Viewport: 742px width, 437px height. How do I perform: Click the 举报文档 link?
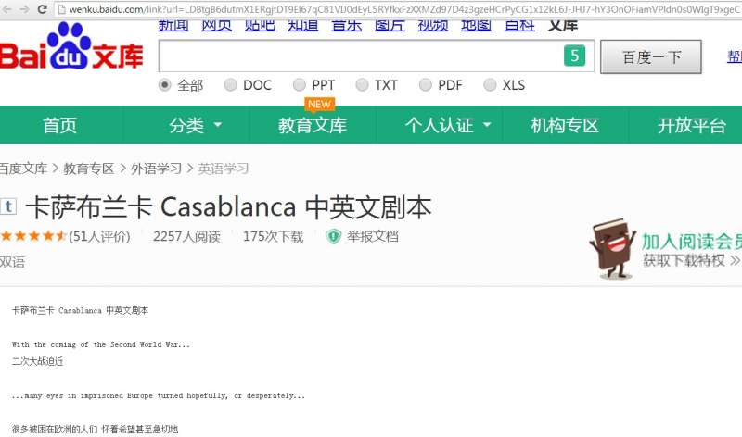(373, 236)
